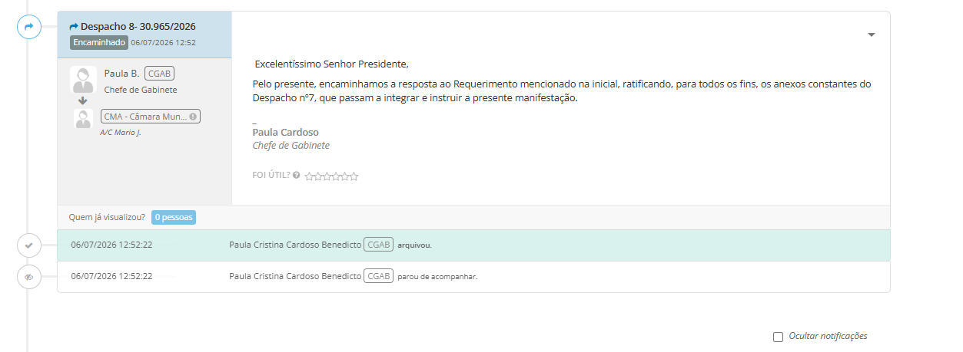The width and height of the screenshot is (963, 352).
Task: Select the green arquivou log row
Action: click(473, 245)
